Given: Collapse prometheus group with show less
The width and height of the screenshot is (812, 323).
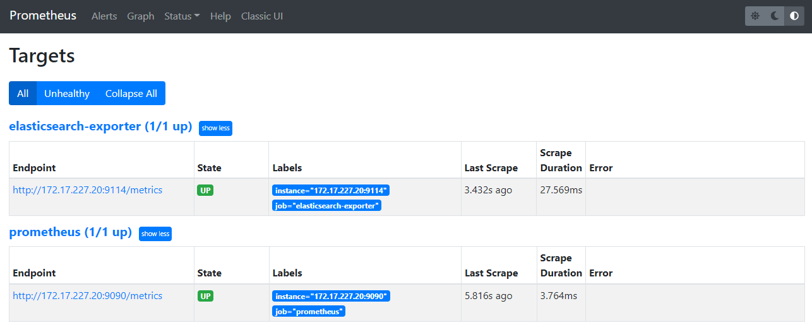Looking at the screenshot, I should point(155,234).
